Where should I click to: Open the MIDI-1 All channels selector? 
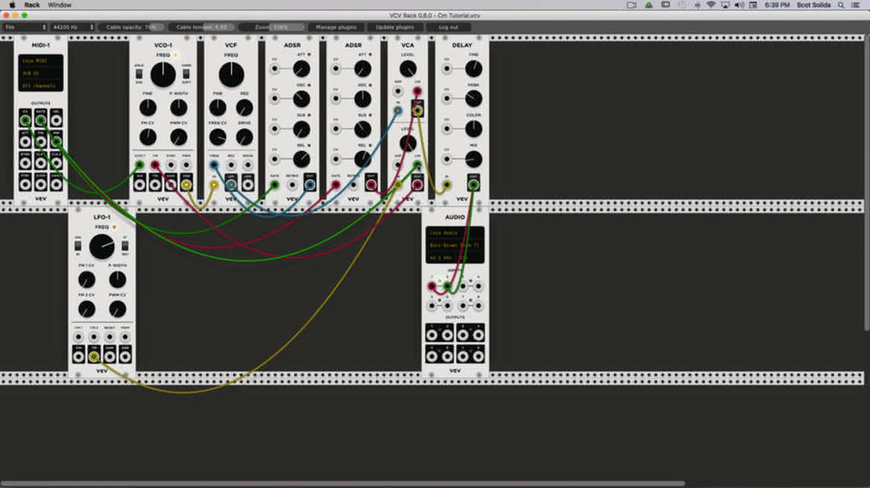pos(40,85)
